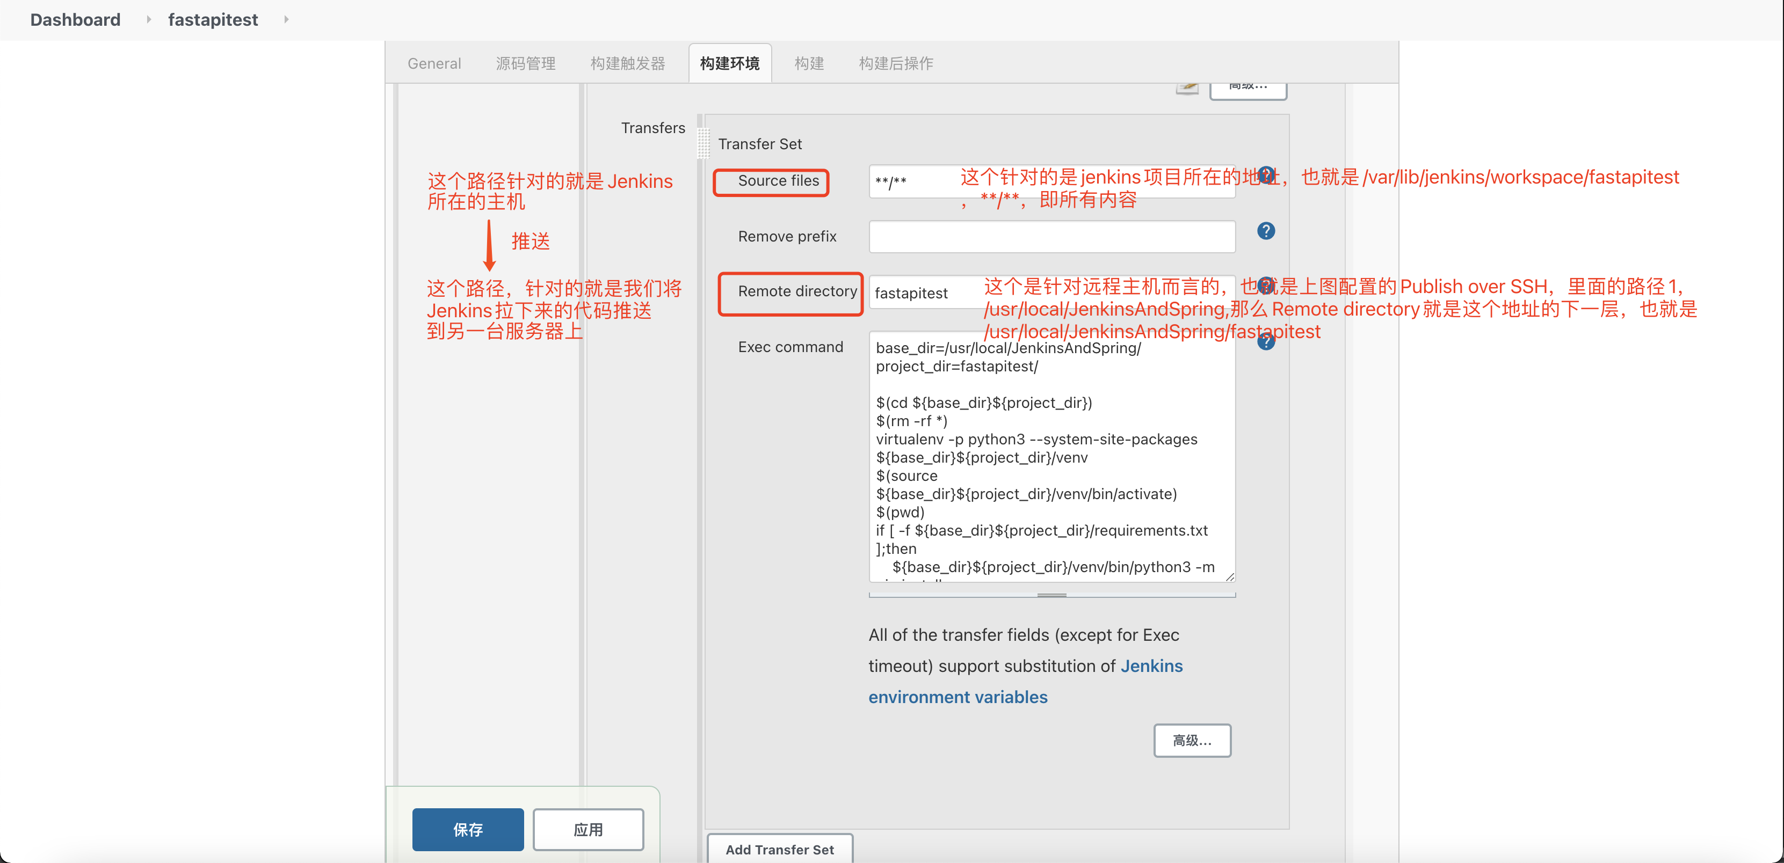This screenshot has width=1784, height=863.
Task: Click the Transfer Set heading
Action: point(760,144)
